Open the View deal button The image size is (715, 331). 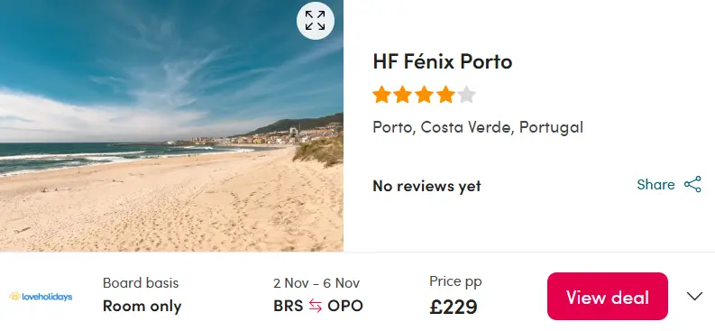click(x=608, y=297)
